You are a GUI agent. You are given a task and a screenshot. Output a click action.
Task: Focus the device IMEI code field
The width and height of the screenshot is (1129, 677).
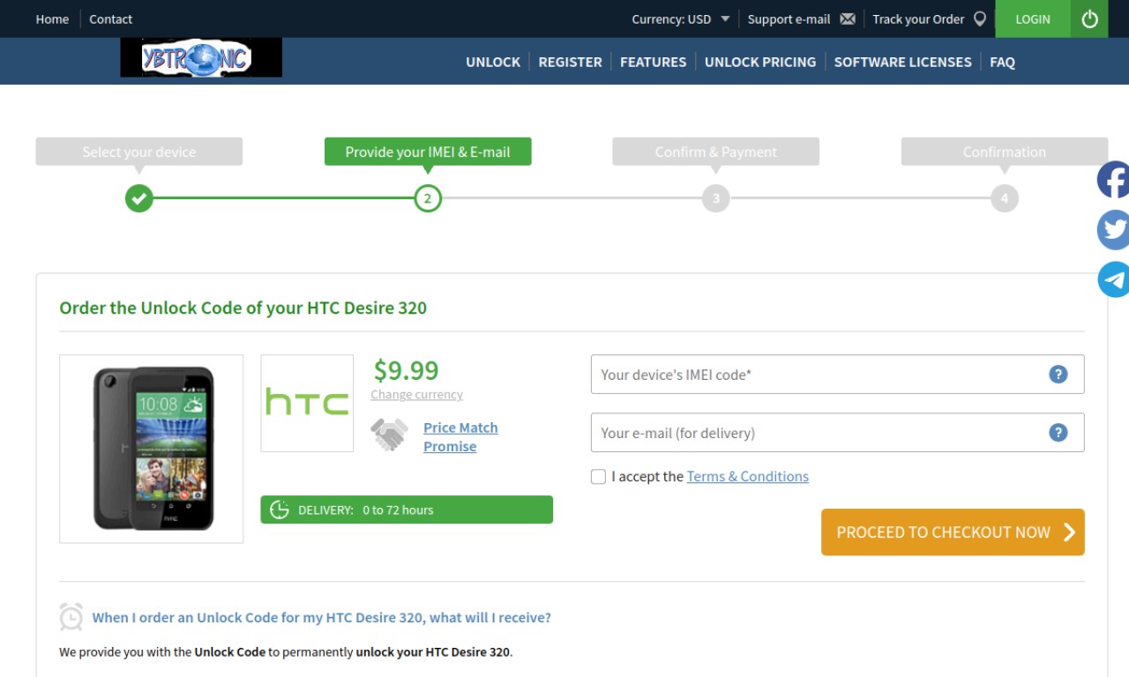[837, 374]
